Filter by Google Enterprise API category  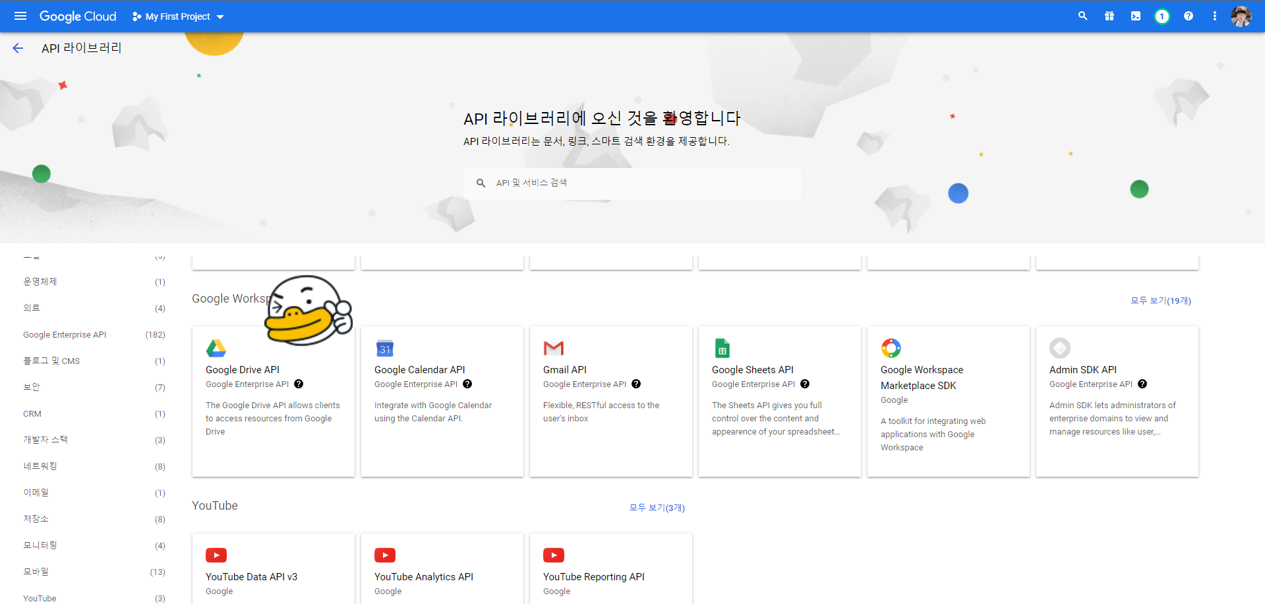[94, 334]
